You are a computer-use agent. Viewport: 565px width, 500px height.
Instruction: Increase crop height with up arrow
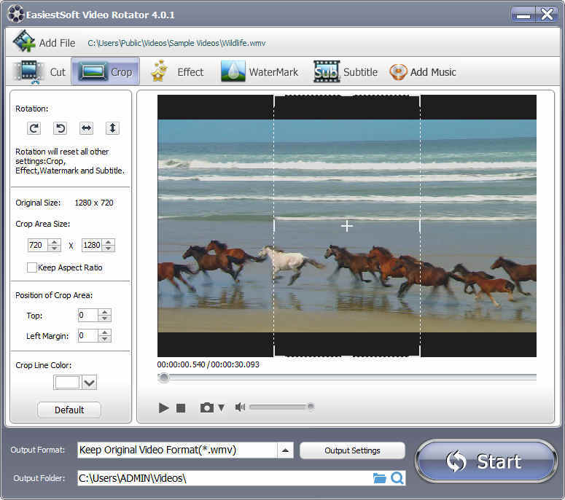pos(109,242)
